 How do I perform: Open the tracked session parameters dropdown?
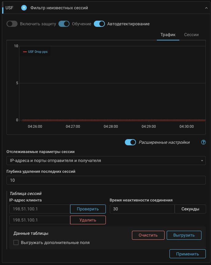(x=106, y=161)
